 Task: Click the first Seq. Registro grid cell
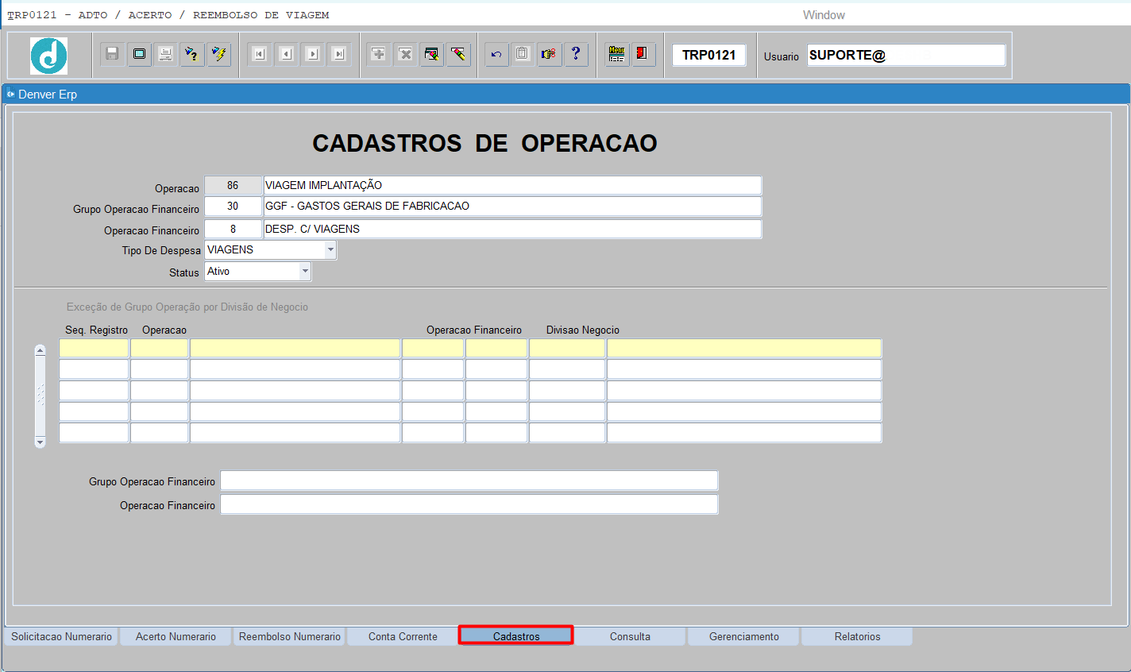click(x=94, y=349)
